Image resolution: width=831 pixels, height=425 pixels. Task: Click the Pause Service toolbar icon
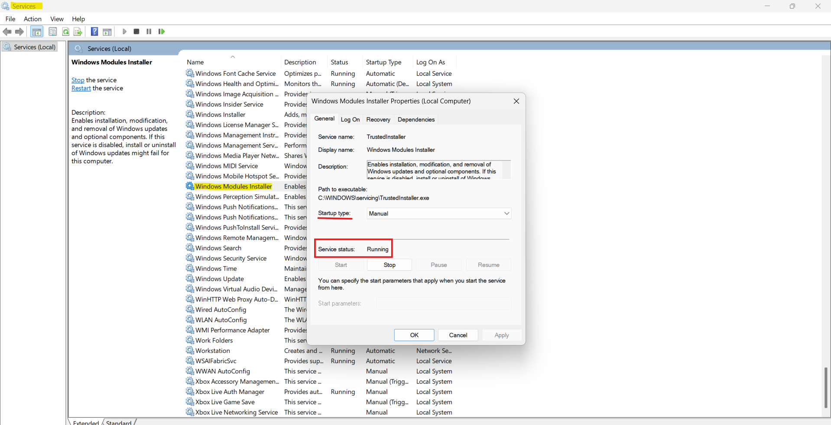[149, 32]
